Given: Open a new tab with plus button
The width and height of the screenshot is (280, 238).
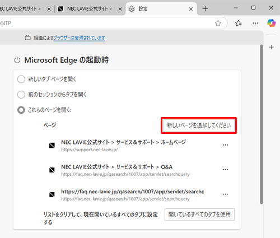Looking at the screenshot, I should pyautogui.click(x=205, y=9).
